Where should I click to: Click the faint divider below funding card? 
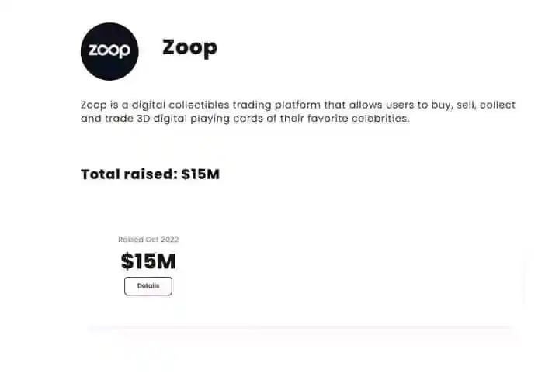coord(300,327)
